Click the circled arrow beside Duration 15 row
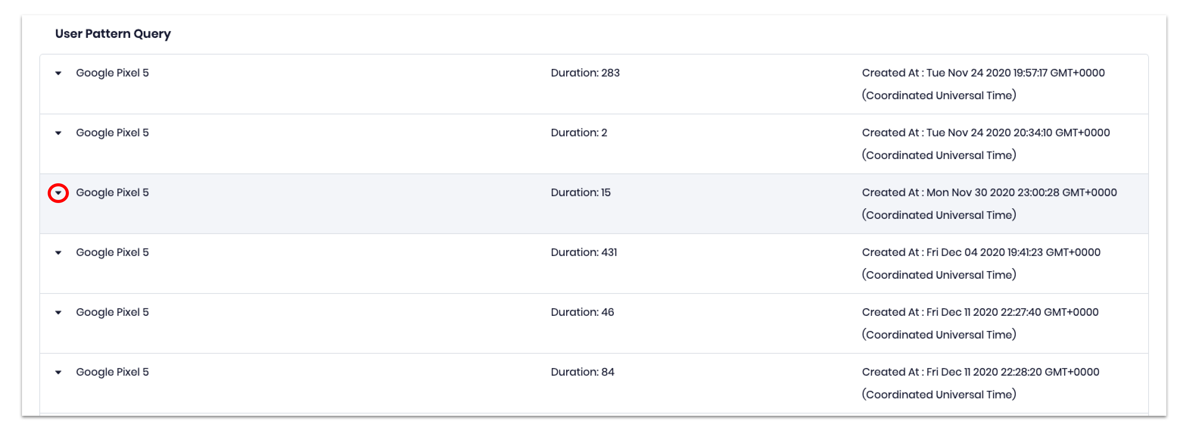Viewport: 1183px width, 437px height. click(58, 193)
